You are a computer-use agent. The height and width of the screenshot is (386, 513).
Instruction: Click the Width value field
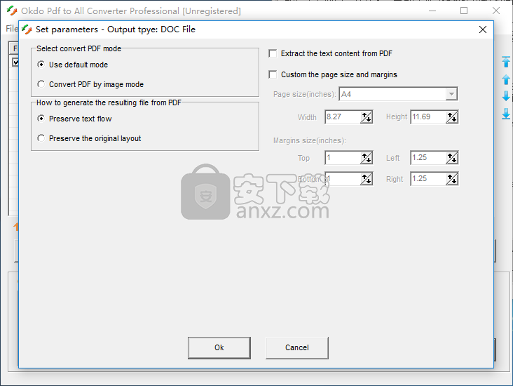click(x=343, y=117)
